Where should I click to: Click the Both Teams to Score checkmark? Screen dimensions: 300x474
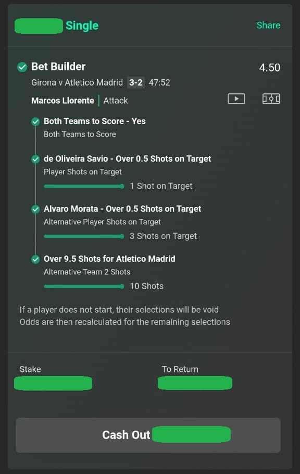point(35,121)
